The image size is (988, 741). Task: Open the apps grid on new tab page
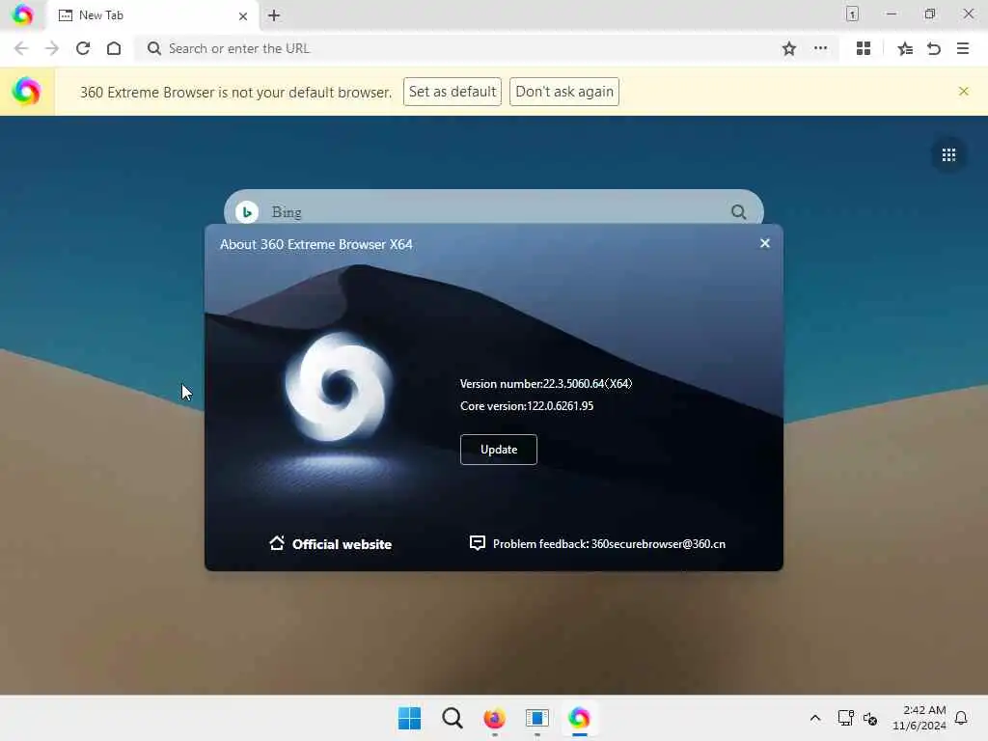(x=948, y=155)
